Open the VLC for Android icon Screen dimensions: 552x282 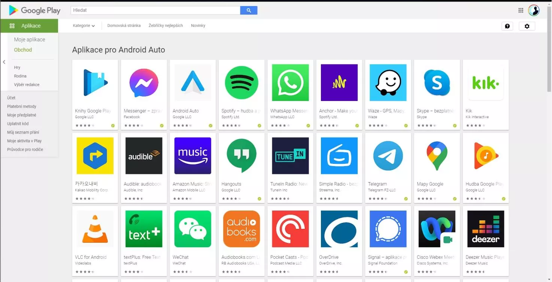click(x=95, y=229)
